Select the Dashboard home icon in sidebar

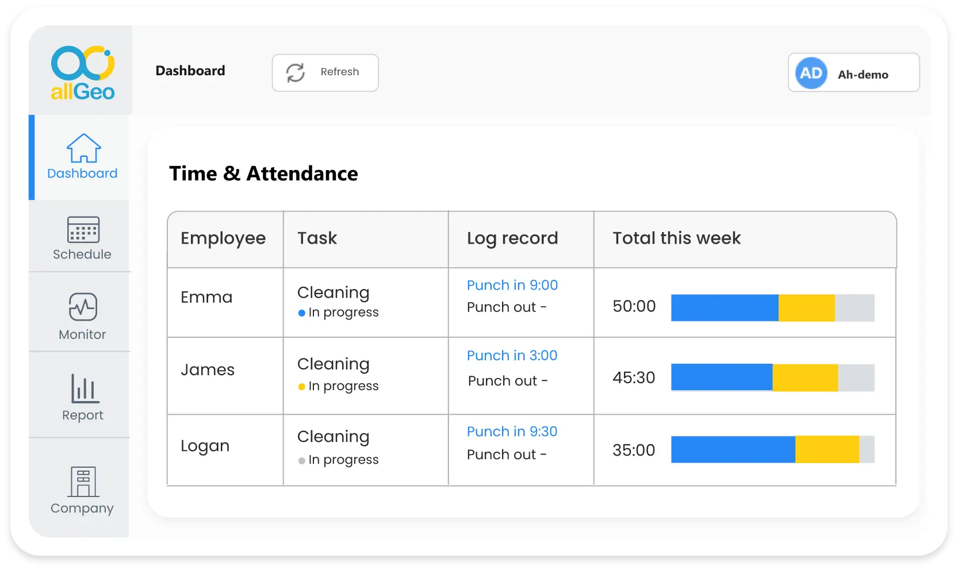[x=84, y=148]
